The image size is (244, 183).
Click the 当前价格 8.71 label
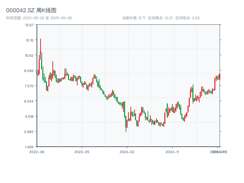(x=134, y=18)
